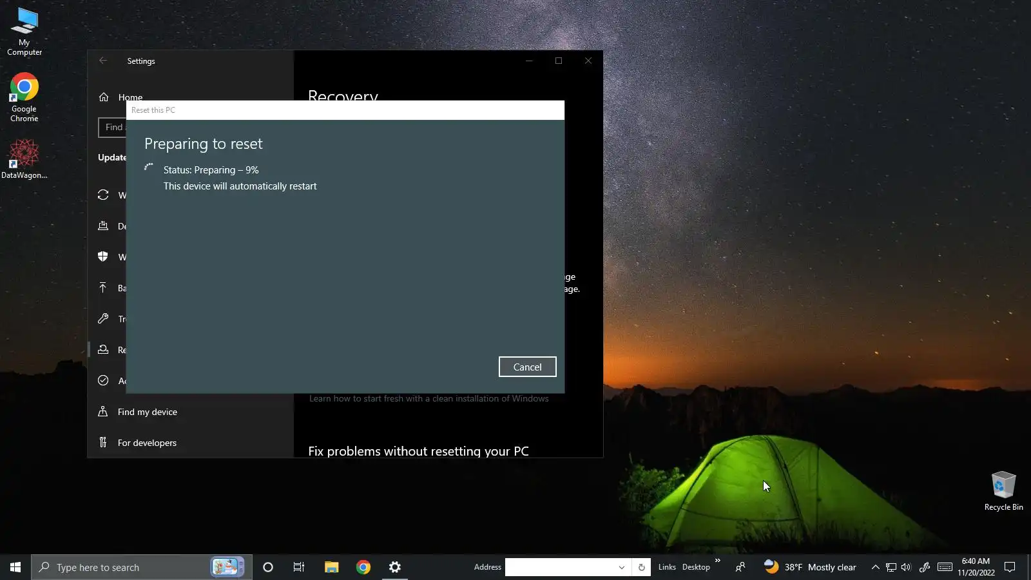The width and height of the screenshot is (1031, 580).
Task: Switch to Settings gear on the taskbar
Action: [395, 567]
